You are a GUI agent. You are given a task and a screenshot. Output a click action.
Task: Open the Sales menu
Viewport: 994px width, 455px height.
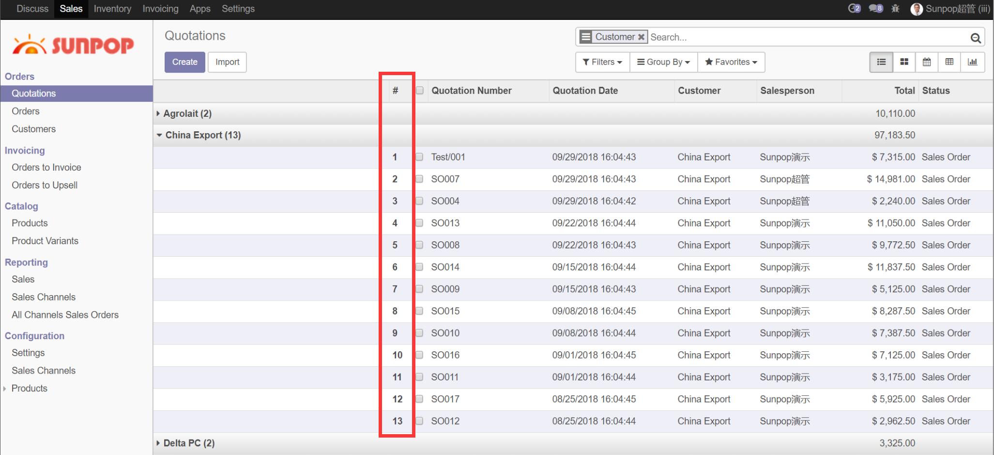pyautogui.click(x=71, y=9)
